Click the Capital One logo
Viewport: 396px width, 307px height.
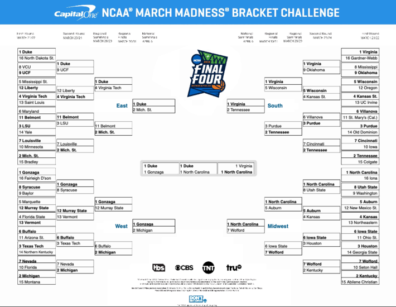76,13
